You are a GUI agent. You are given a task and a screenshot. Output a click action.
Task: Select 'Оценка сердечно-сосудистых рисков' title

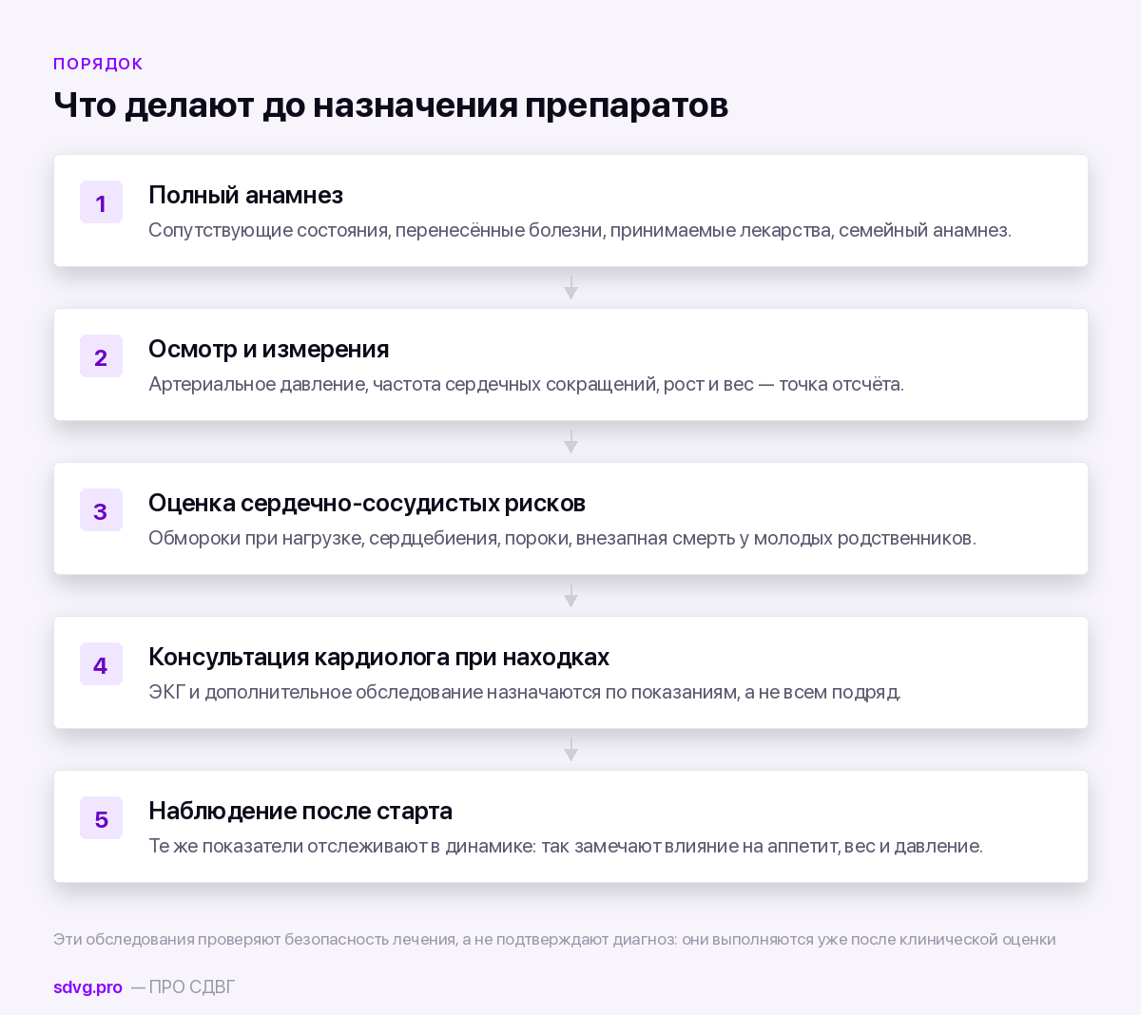pyautogui.click(x=366, y=503)
